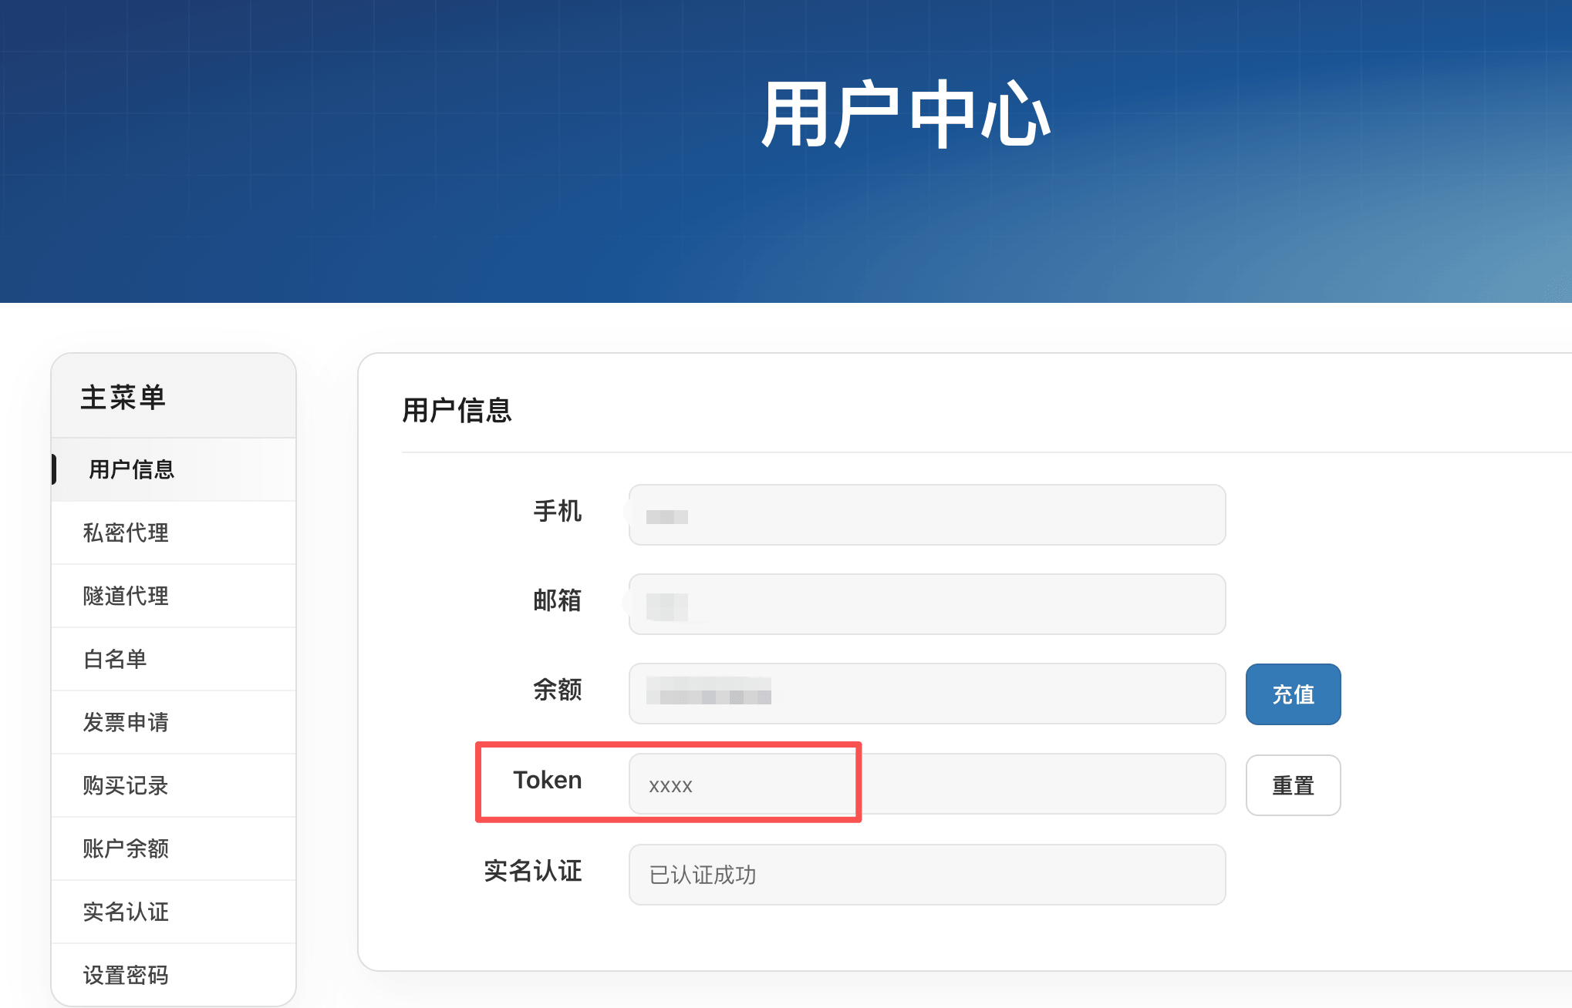Click the 余额 balance field
Viewport: 1572px width, 1008px height.
tap(926, 694)
